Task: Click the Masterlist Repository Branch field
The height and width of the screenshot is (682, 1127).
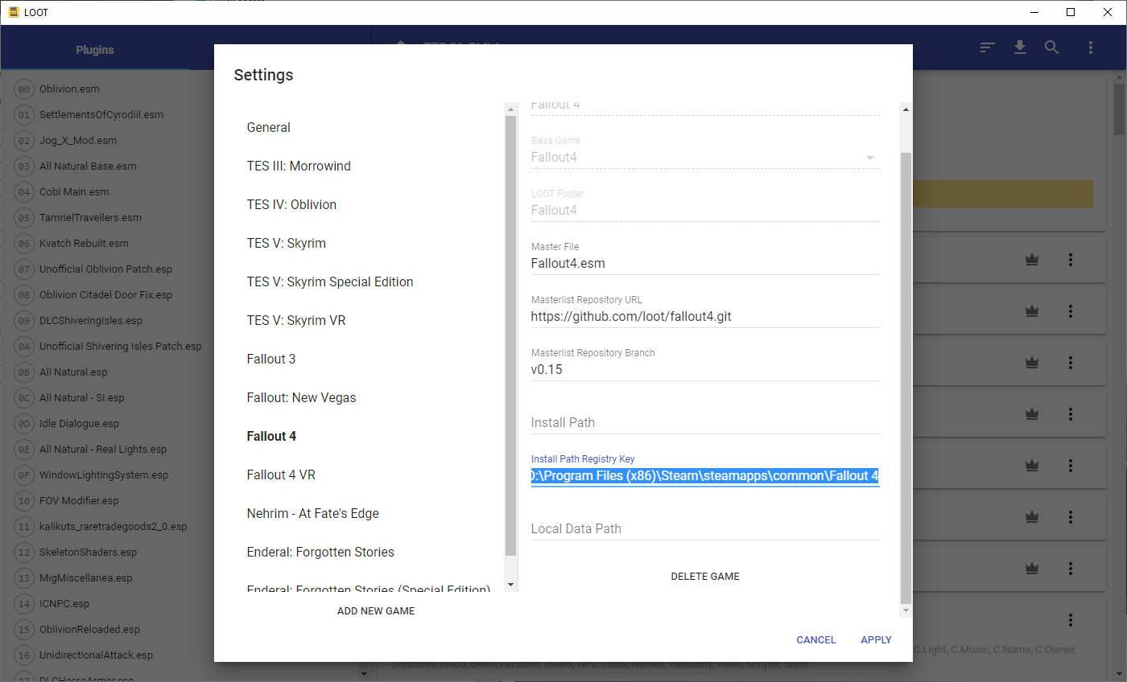Action: [705, 370]
